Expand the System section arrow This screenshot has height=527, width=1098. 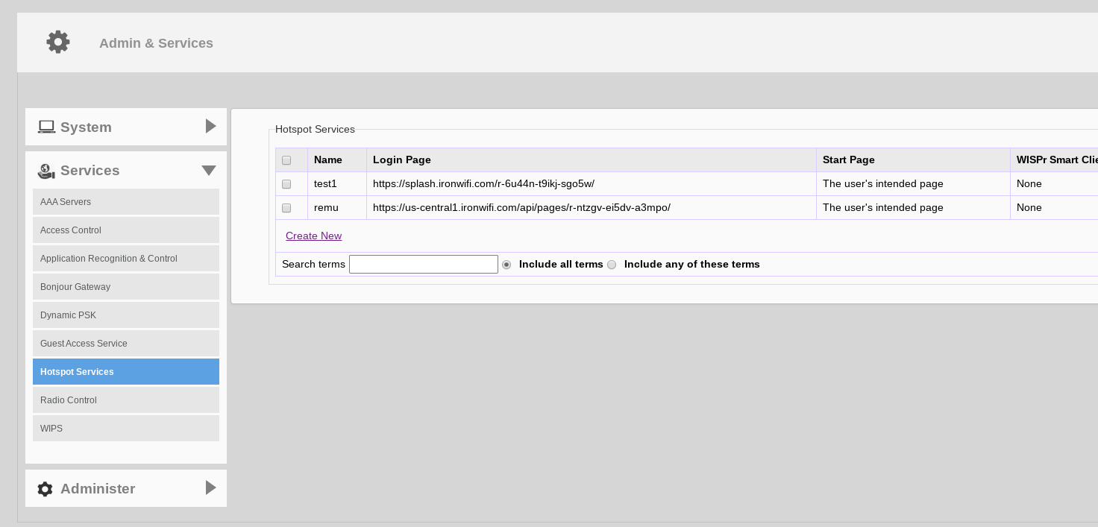pyautogui.click(x=211, y=126)
